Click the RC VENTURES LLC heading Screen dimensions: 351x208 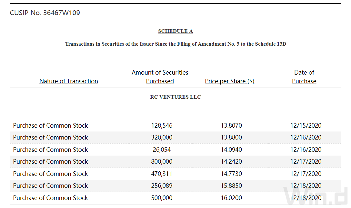(175, 97)
